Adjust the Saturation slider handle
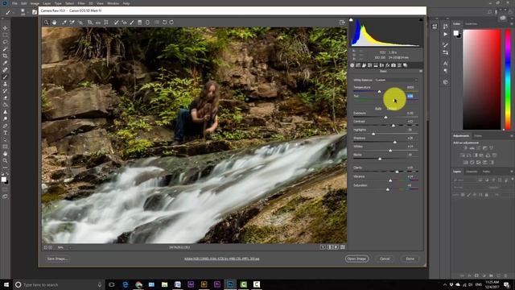Screen dimensions: 515x290 [388, 189]
